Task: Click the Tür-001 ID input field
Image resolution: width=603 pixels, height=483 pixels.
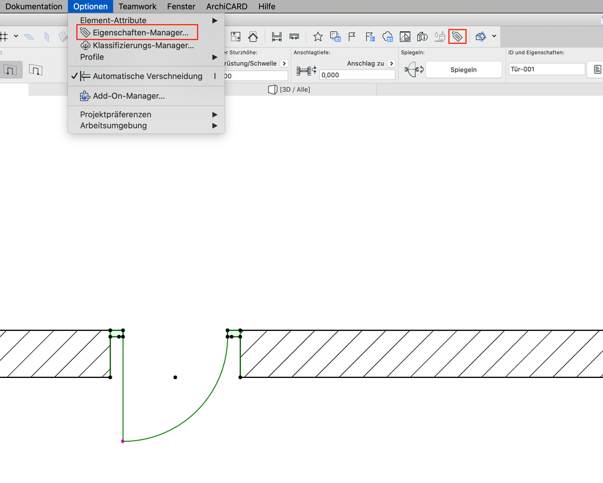Action: pyautogui.click(x=546, y=69)
